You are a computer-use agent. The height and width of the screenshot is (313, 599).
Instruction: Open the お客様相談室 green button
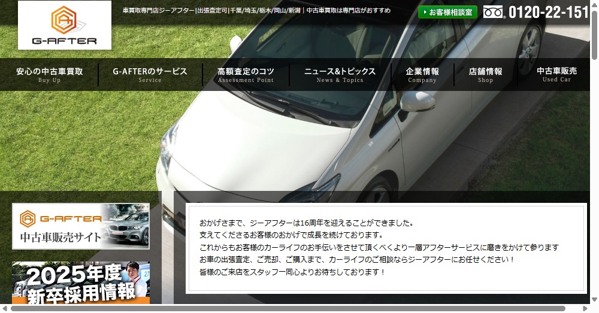(447, 12)
